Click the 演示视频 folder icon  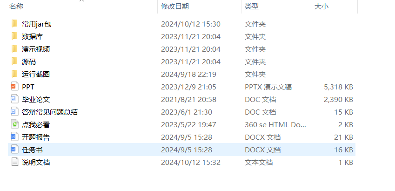click(x=14, y=49)
